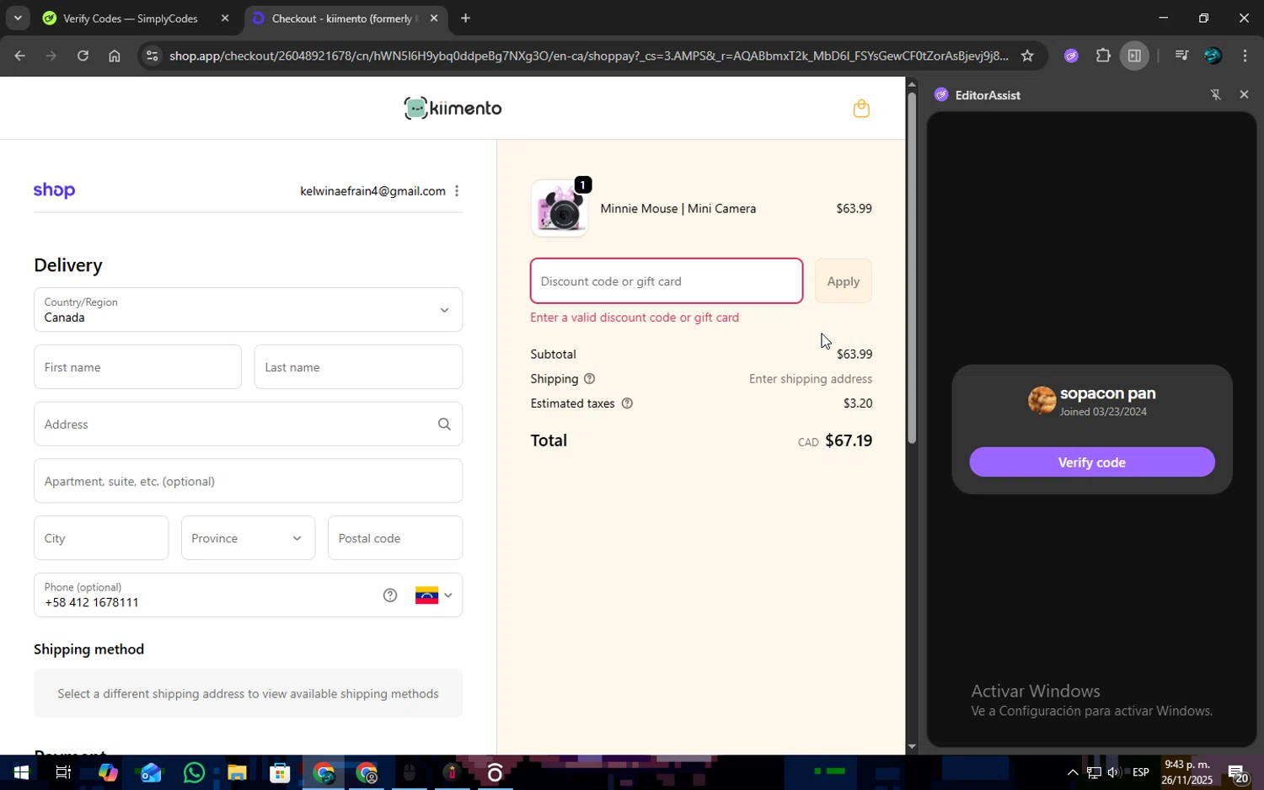The height and width of the screenshot is (790, 1264).
Task: Show shipping info tooltip
Action: pyautogui.click(x=589, y=379)
